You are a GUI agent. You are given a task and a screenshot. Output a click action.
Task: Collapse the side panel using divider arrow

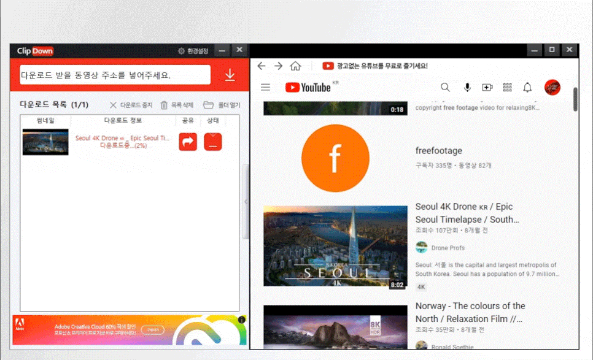[246, 202]
